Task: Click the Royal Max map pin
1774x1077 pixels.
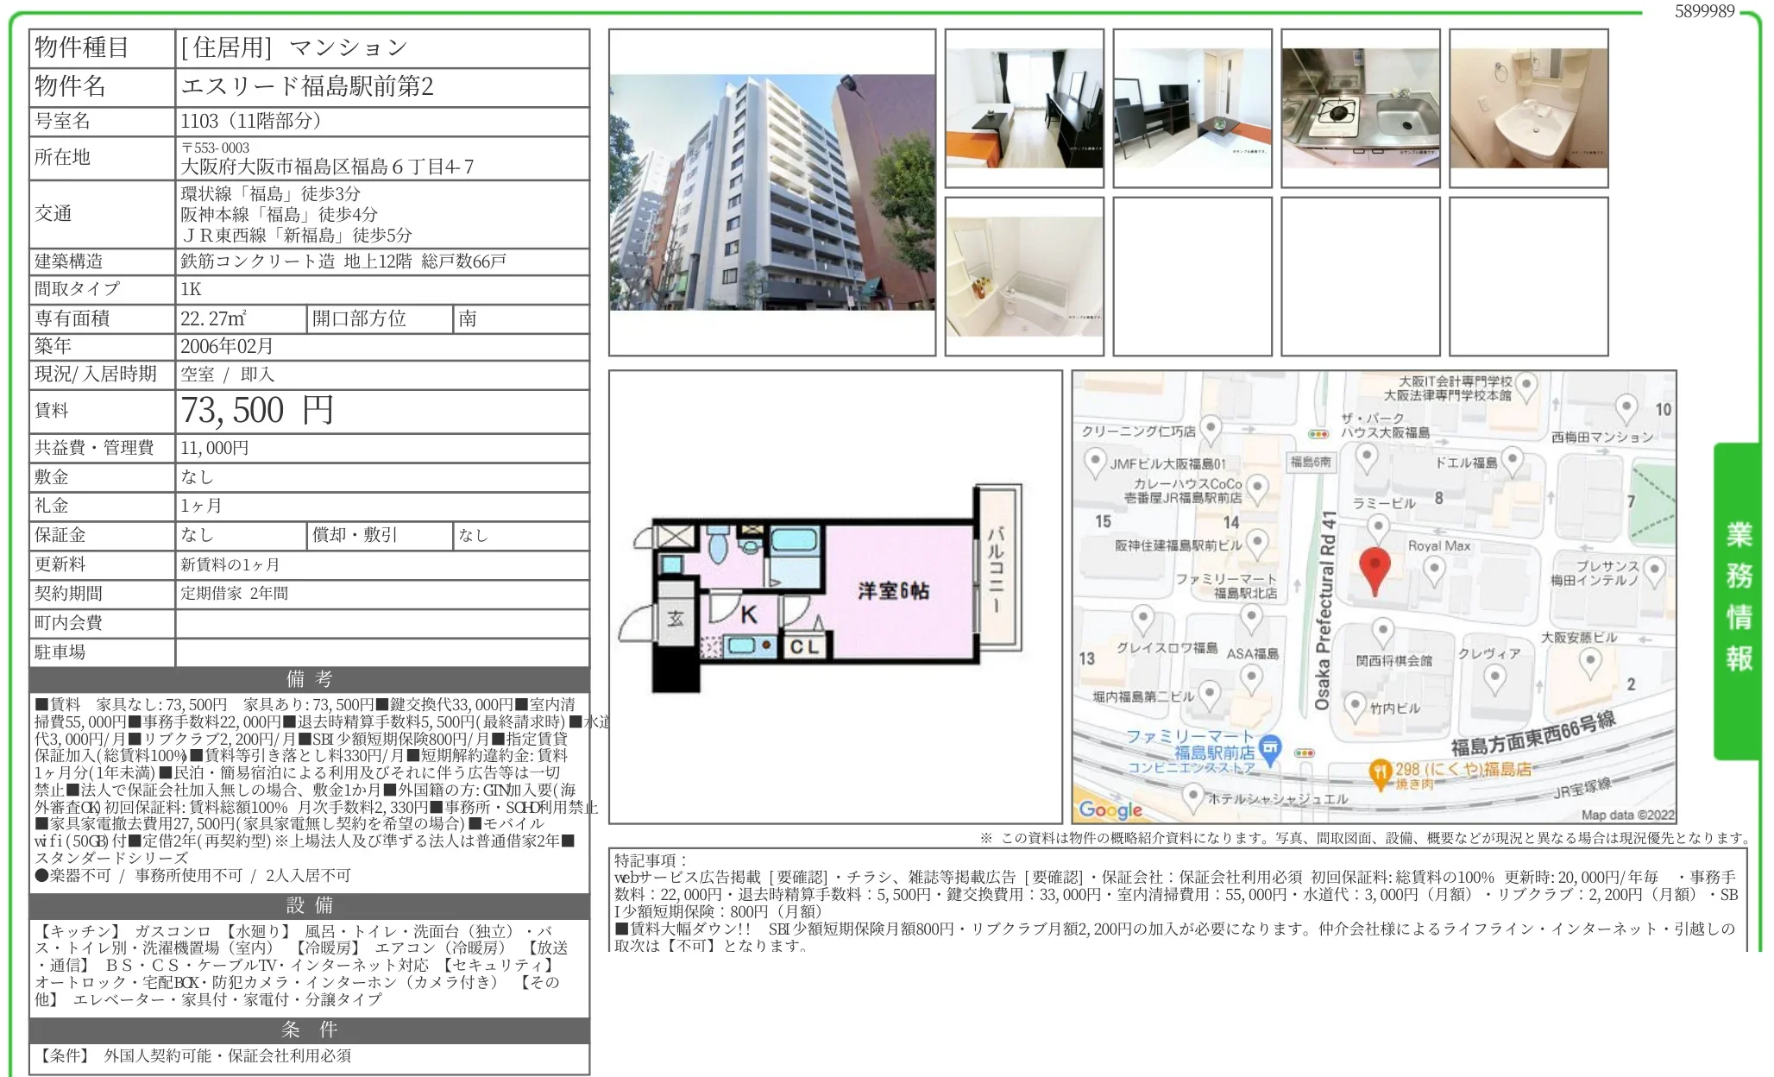Action: coord(1433,569)
